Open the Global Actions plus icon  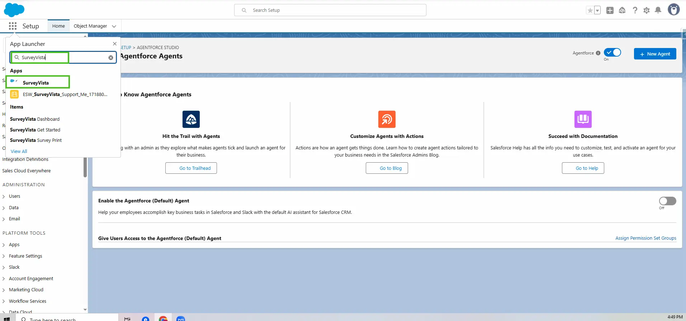(610, 10)
